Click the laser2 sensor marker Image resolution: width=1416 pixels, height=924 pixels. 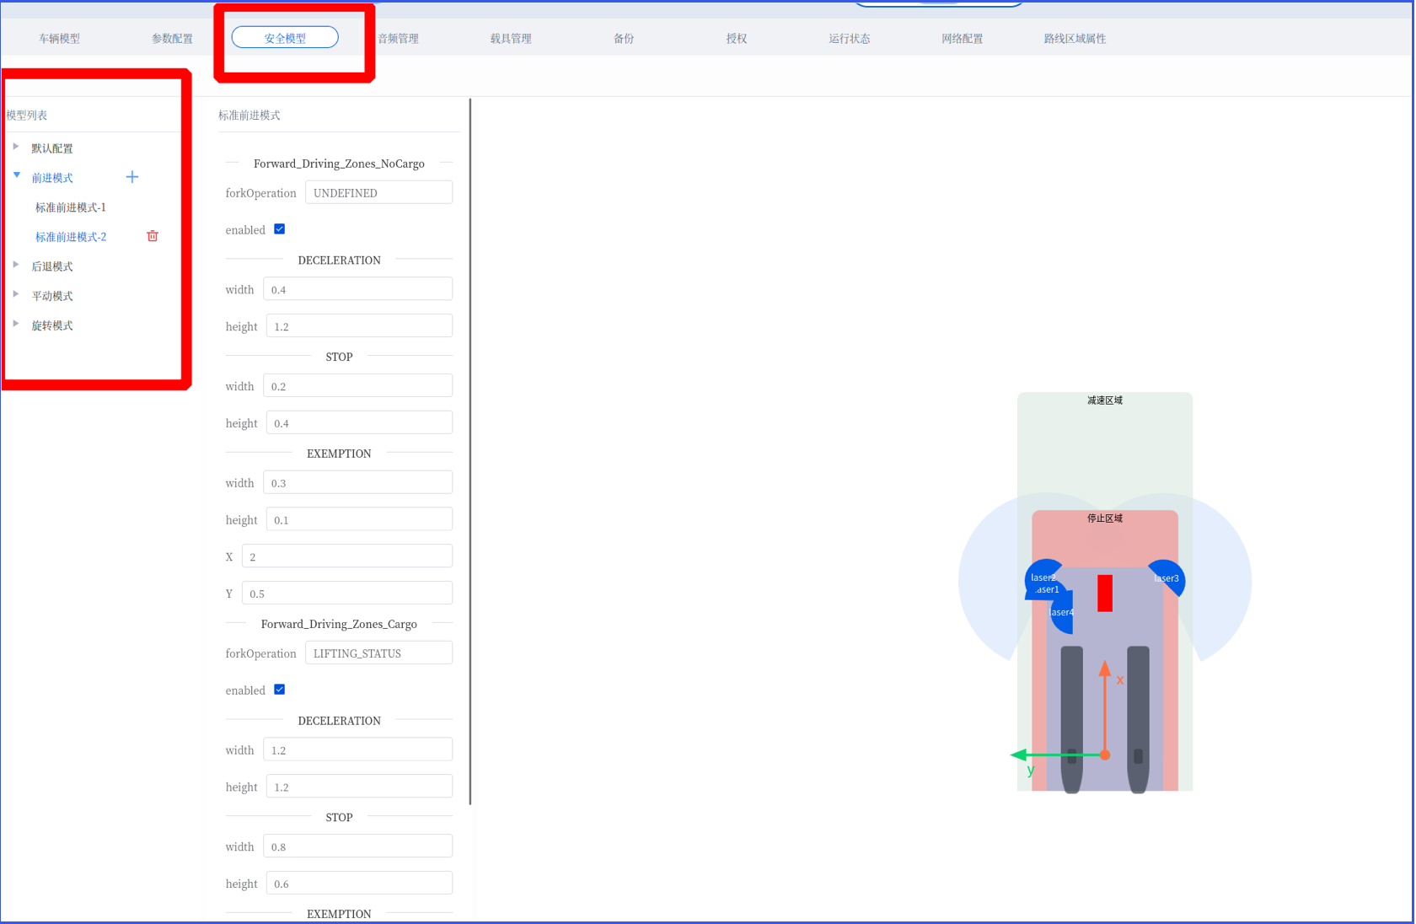(1043, 577)
